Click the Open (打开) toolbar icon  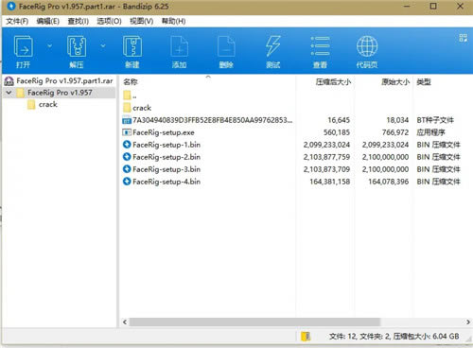(23, 47)
